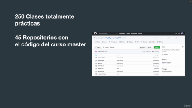The width and height of the screenshot is (192, 108).
Task: Open the .browserslistrc file
Action: (101, 58)
